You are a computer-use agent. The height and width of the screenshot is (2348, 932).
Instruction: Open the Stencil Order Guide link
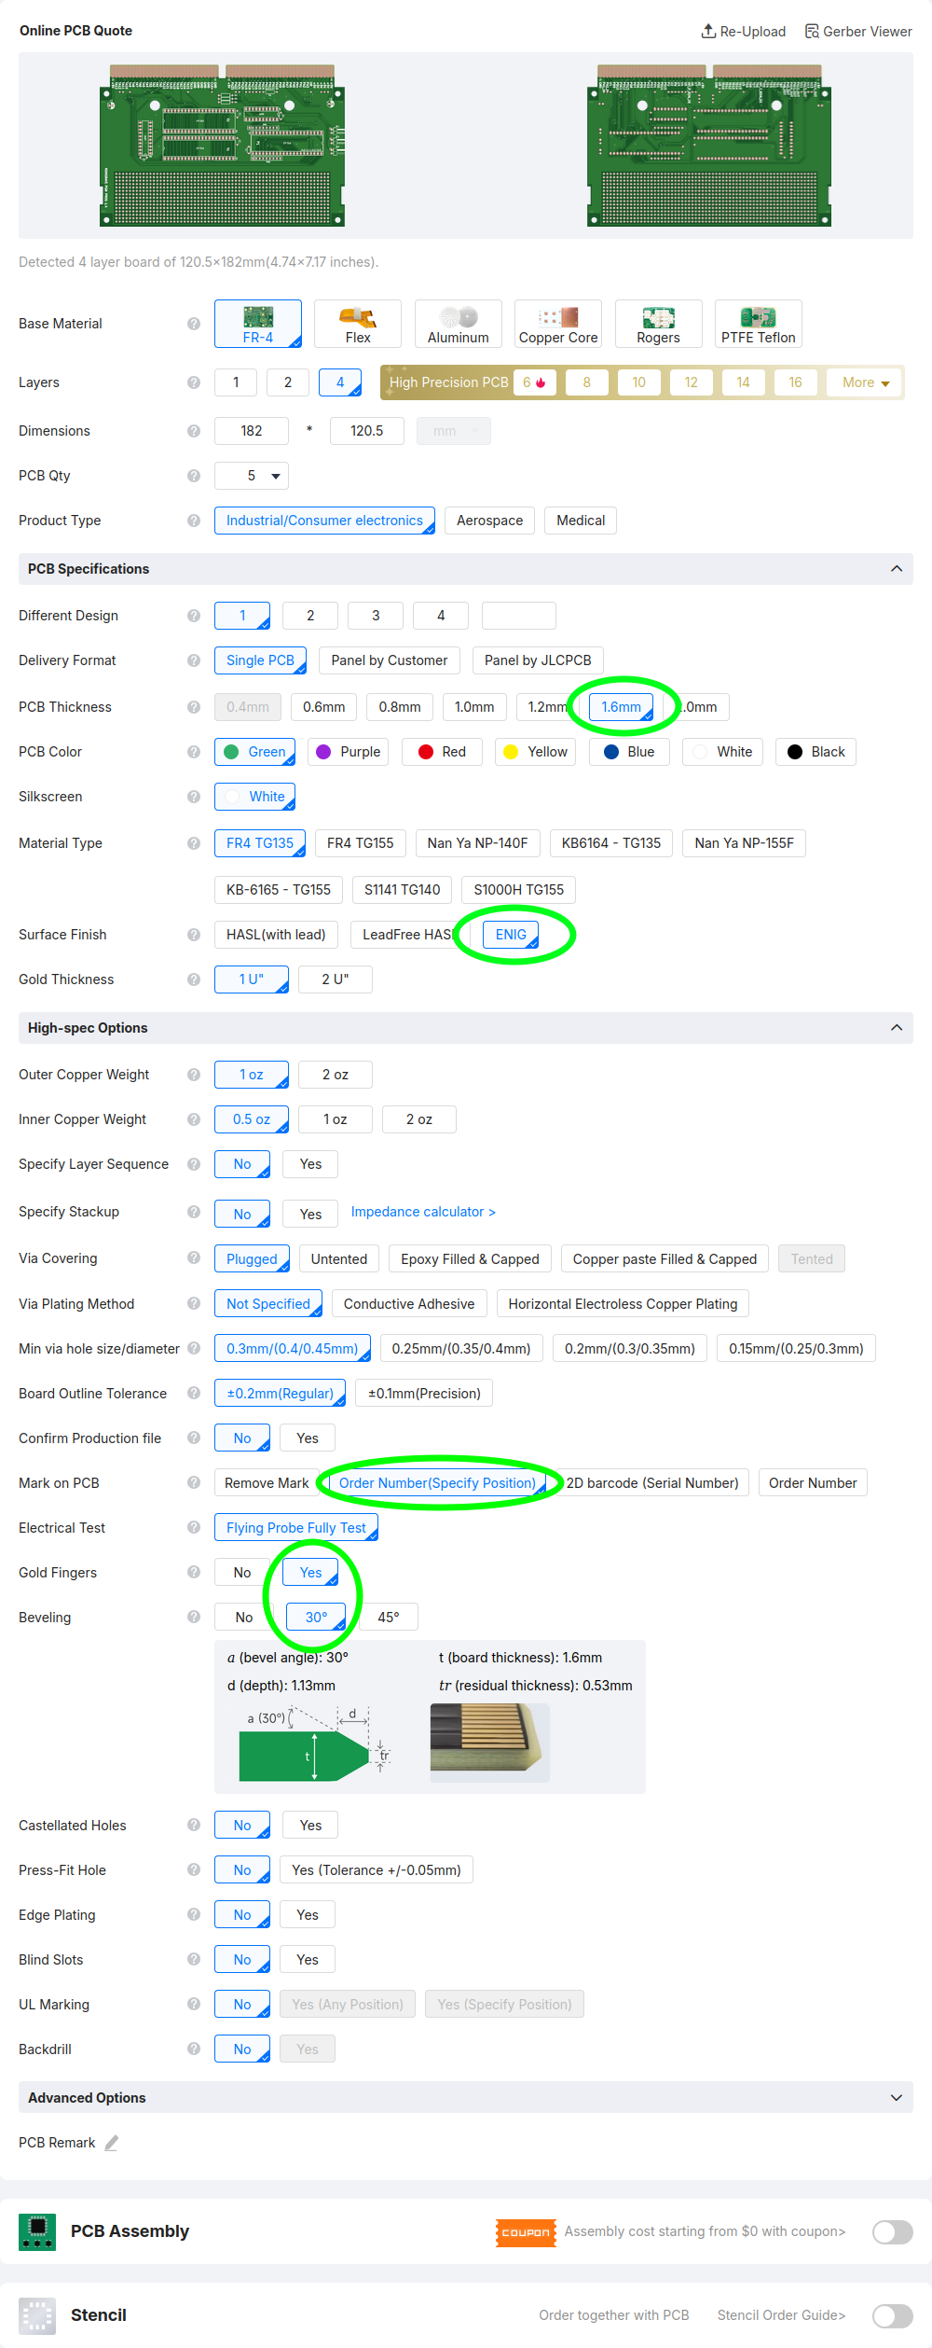pyautogui.click(x=781, y=2315)
